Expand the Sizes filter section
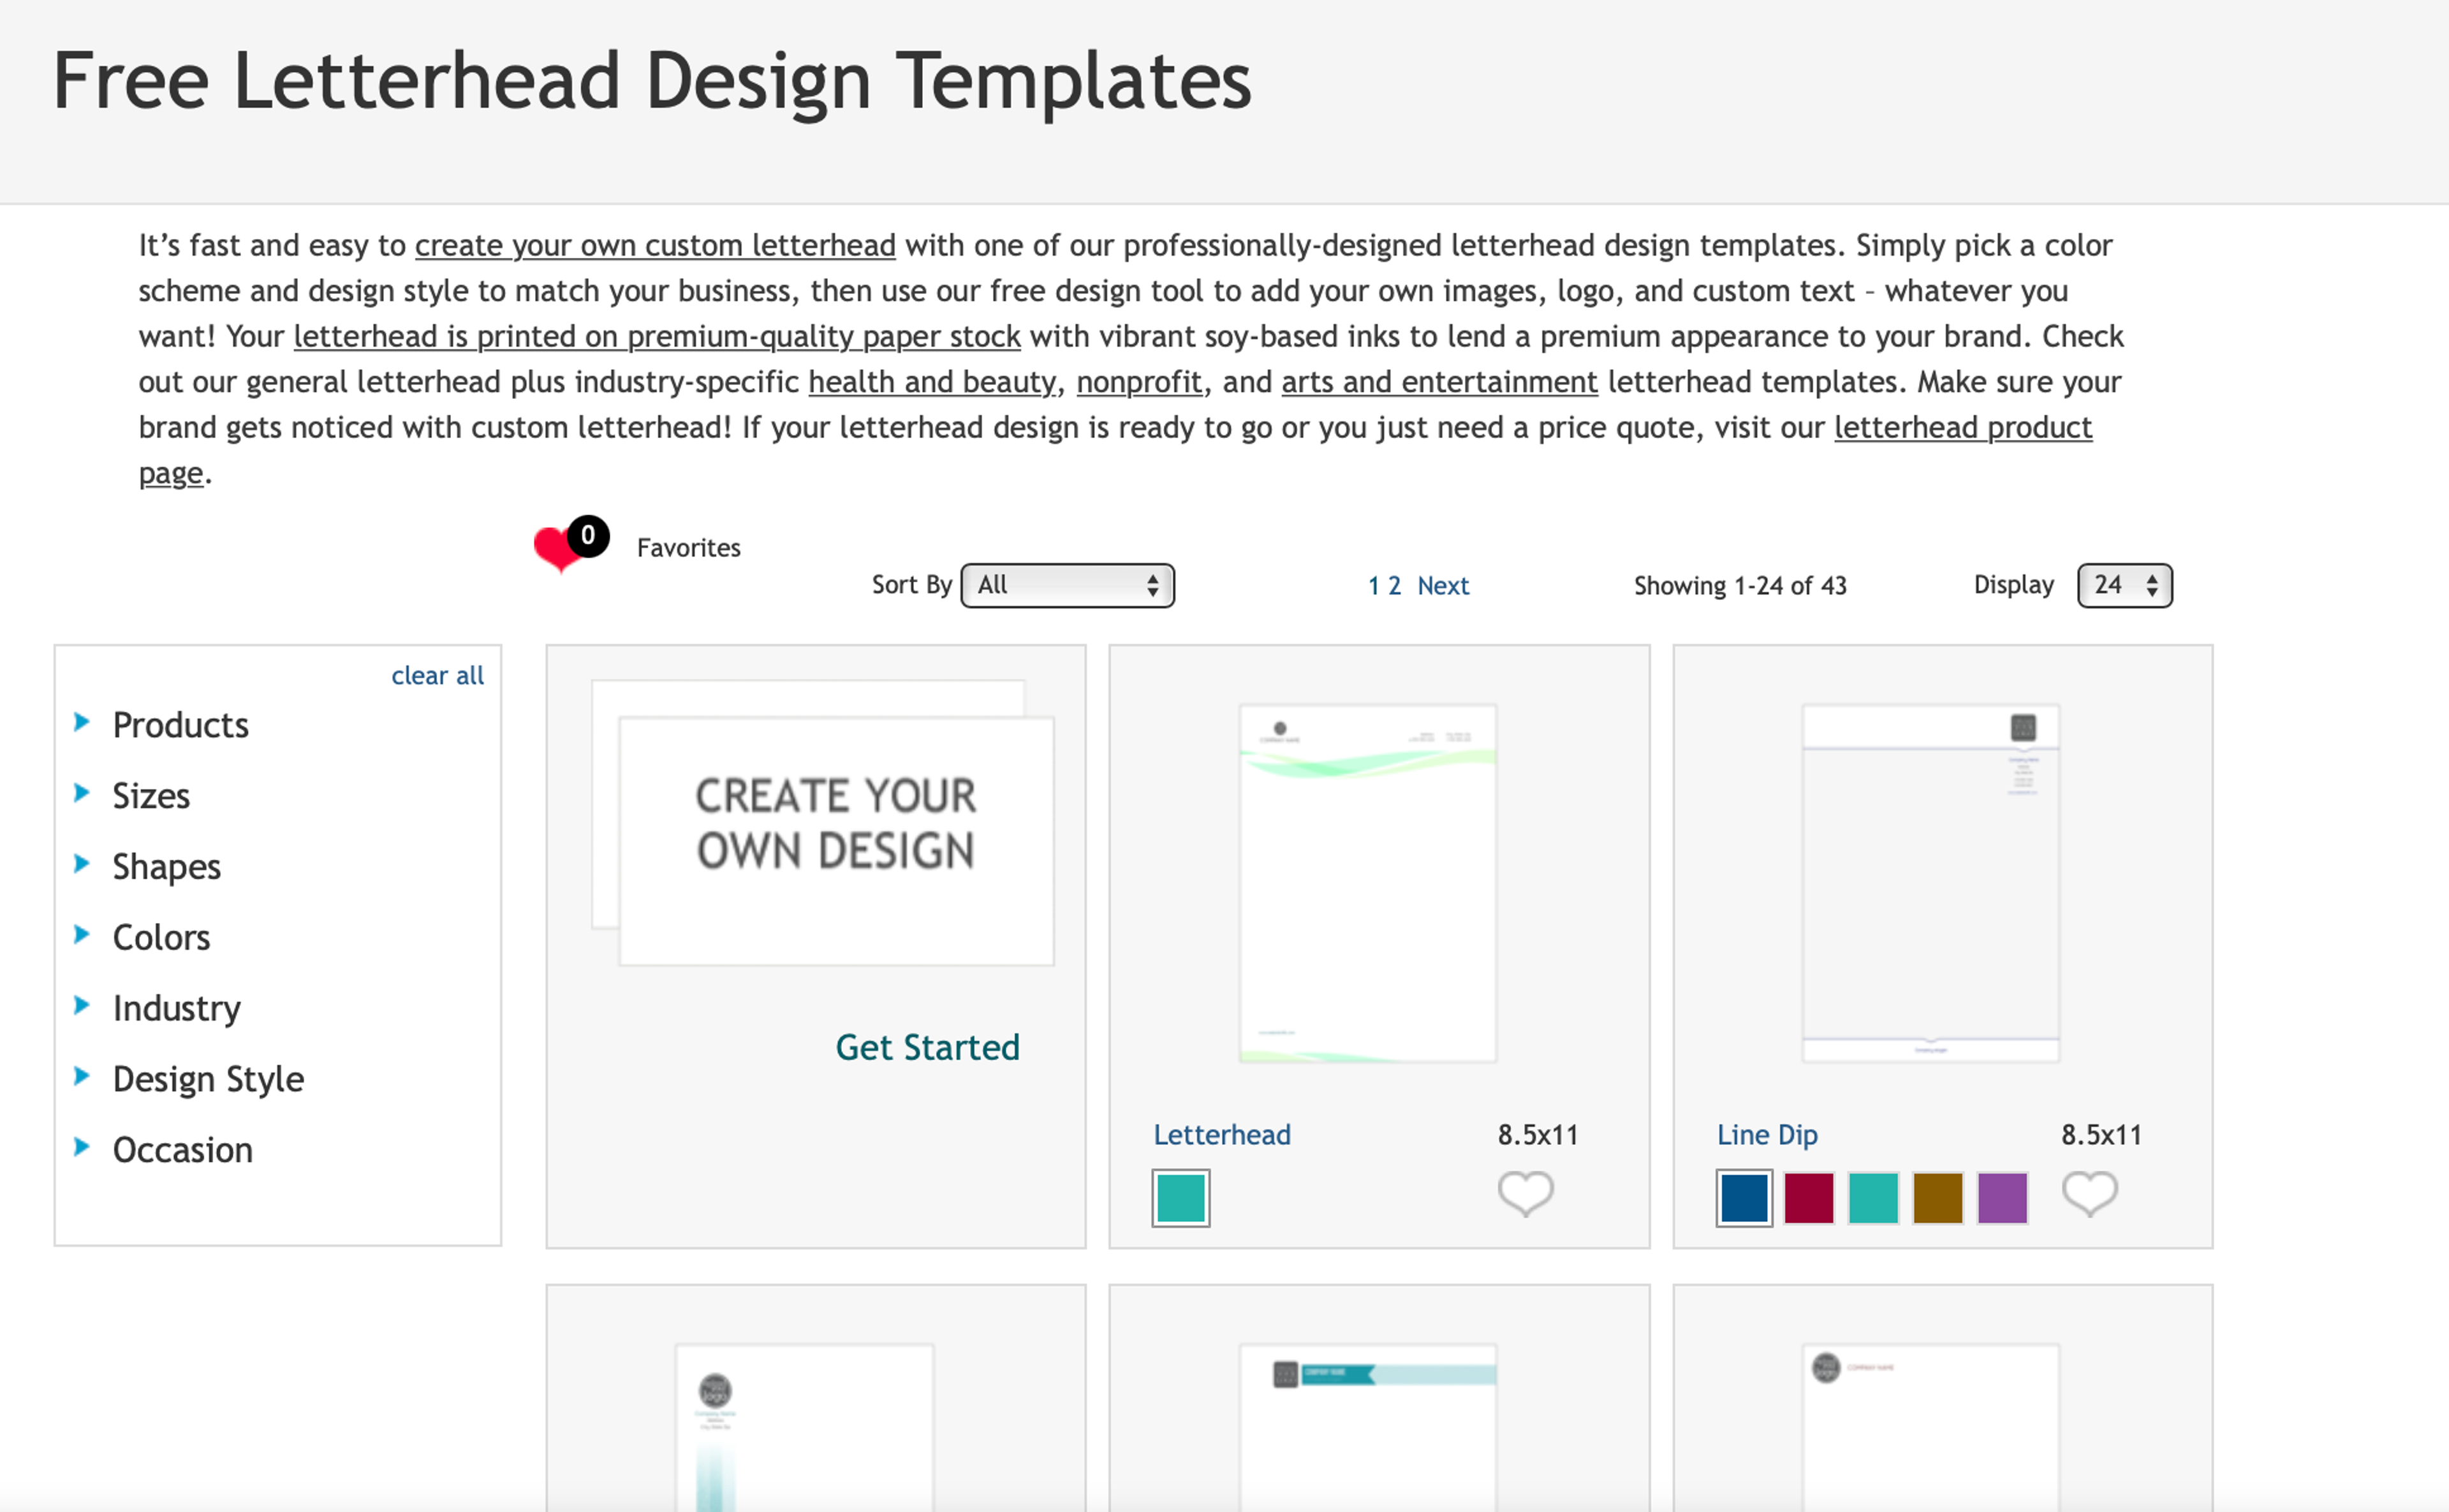 pyautogui.click(x=151, y=795)
